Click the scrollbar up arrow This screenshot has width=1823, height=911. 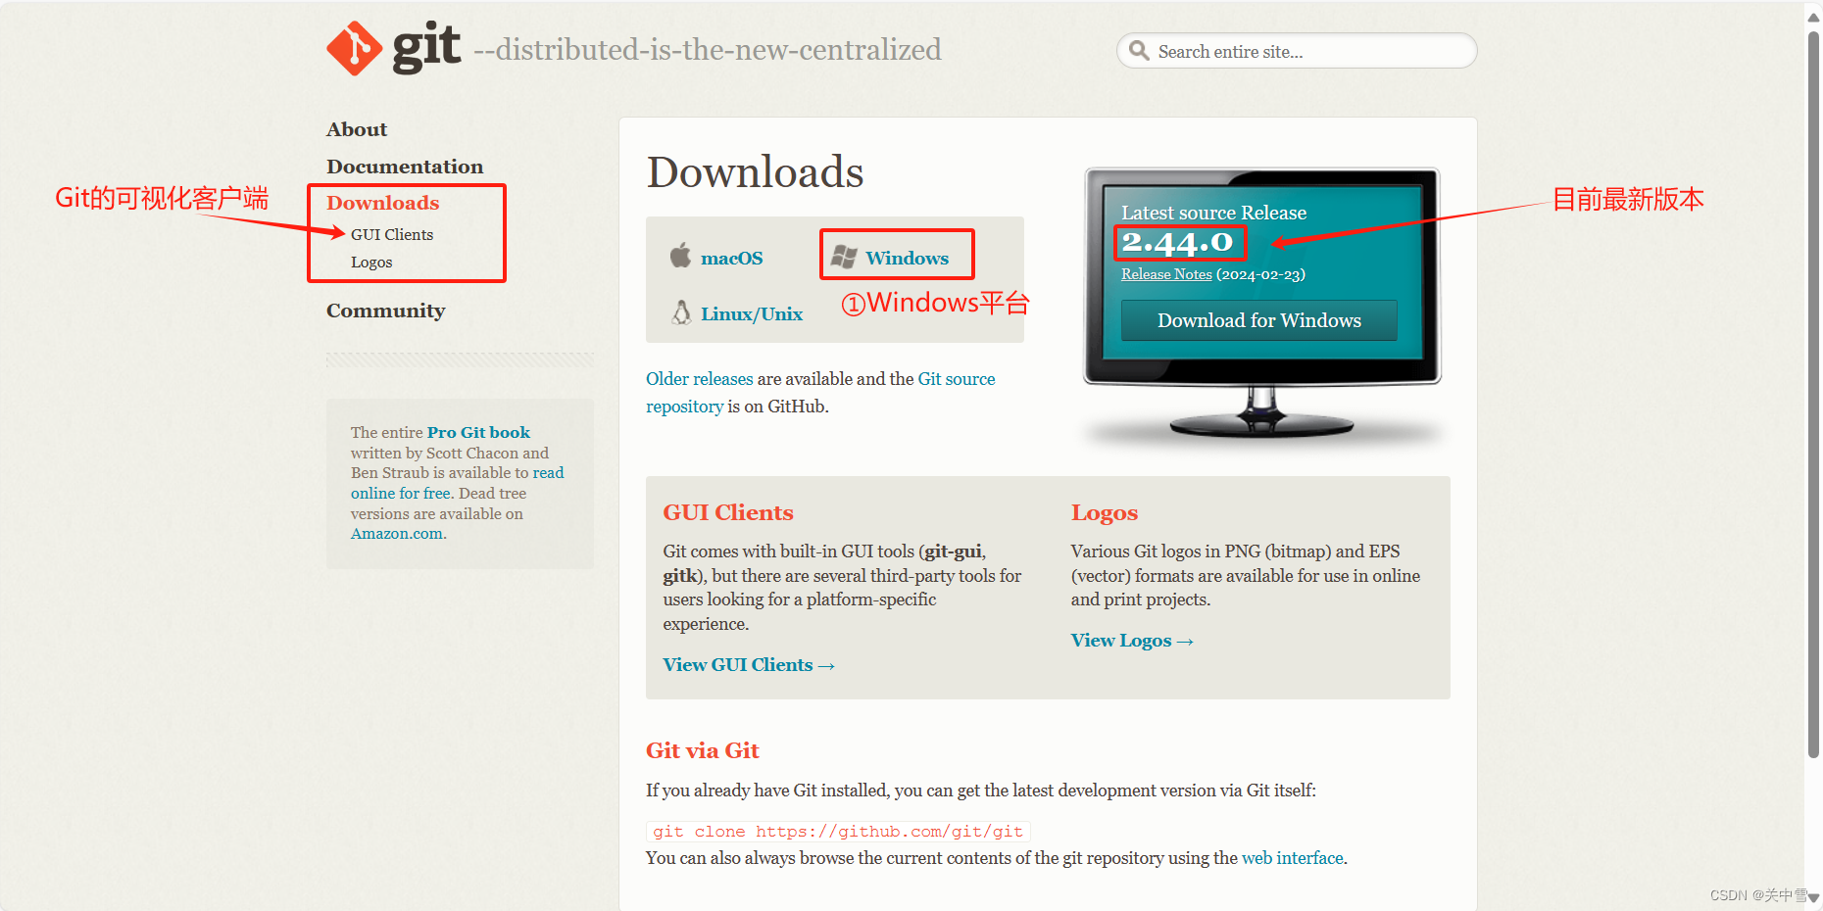[1813, 17]
